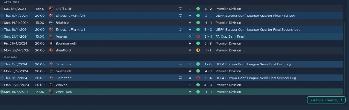Toggle the check circle beside Sat 6/4/2024

2,9
